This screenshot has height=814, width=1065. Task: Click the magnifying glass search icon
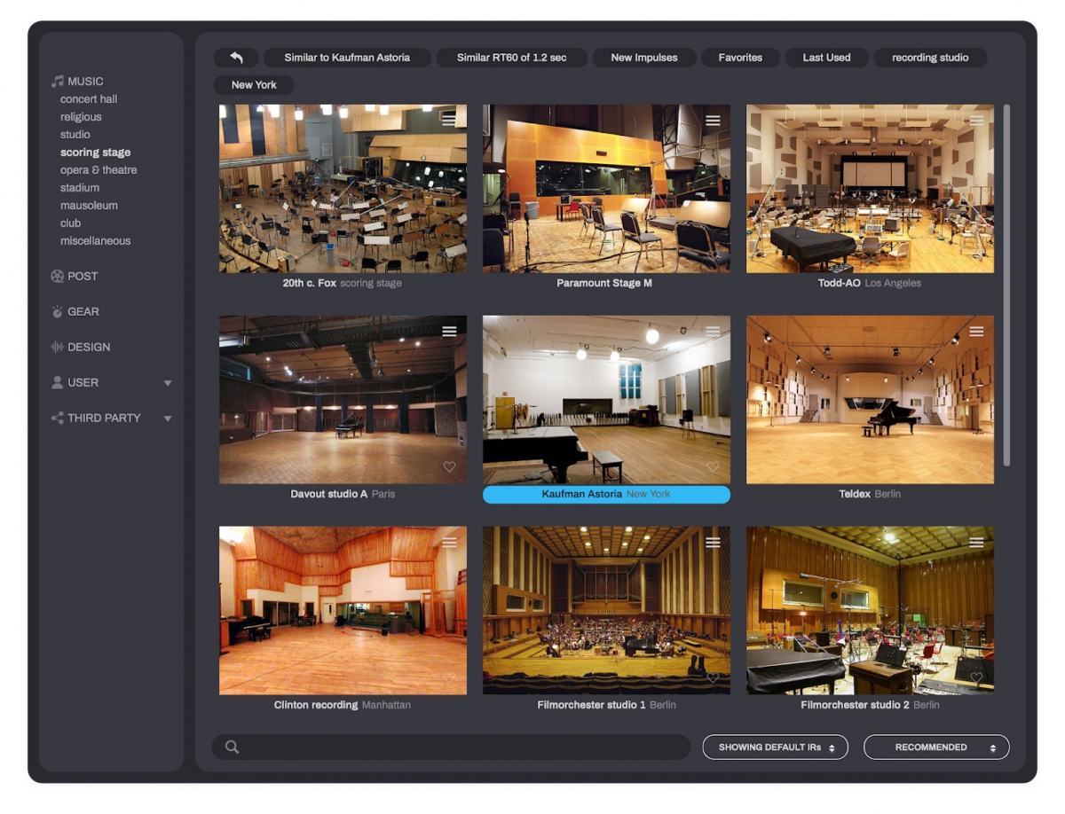pyautogui.click(x=232, y=747)
